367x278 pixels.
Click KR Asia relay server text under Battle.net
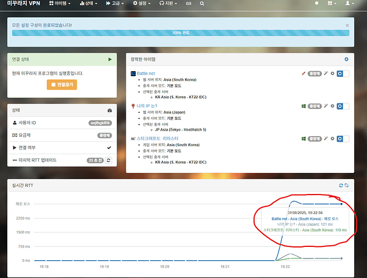point(181,97)
